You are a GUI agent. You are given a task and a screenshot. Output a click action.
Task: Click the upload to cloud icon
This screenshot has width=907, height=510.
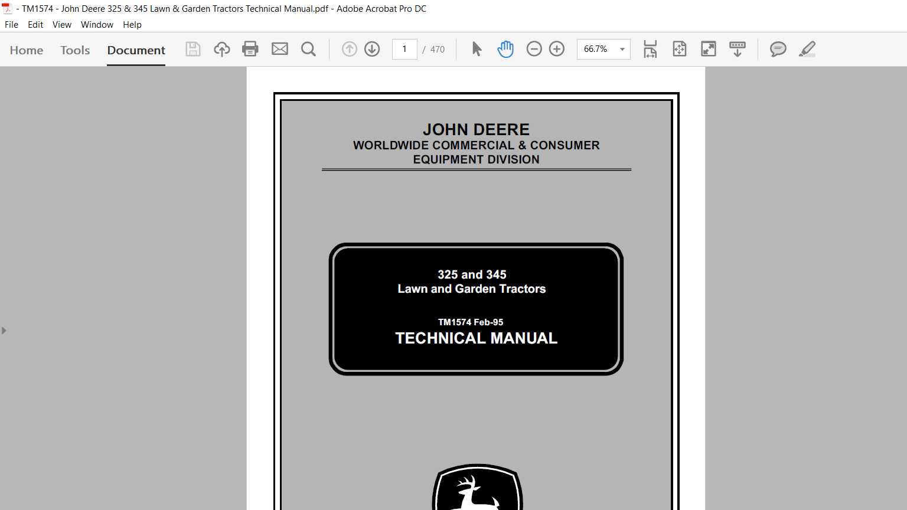[x=222, y=49]
